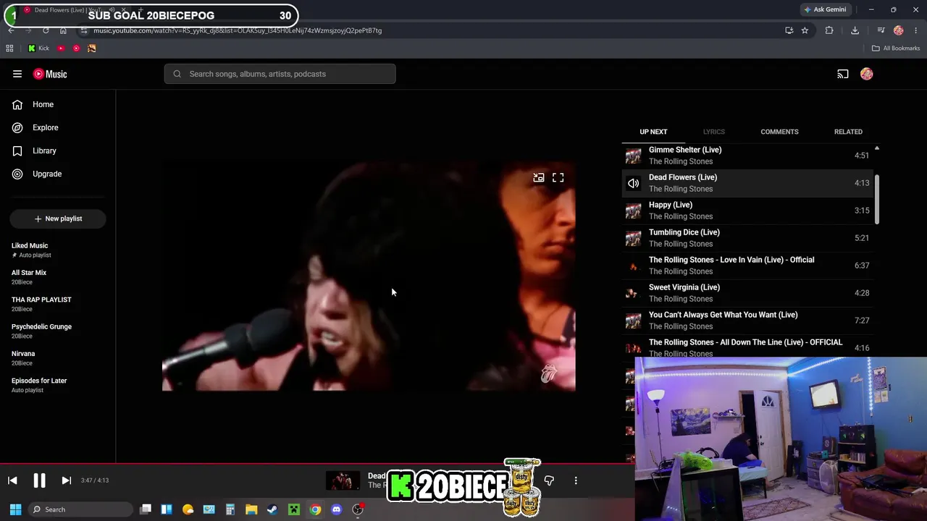
Task: Go to YouTube Music logo home
Action: click(50, 74)
